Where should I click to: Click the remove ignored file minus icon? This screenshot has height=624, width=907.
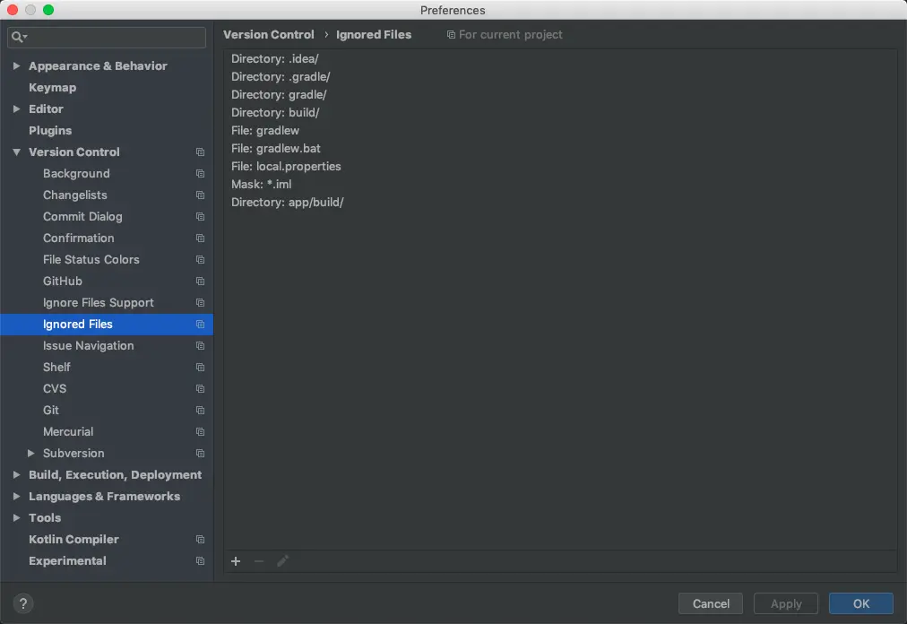tap(258, 561)
